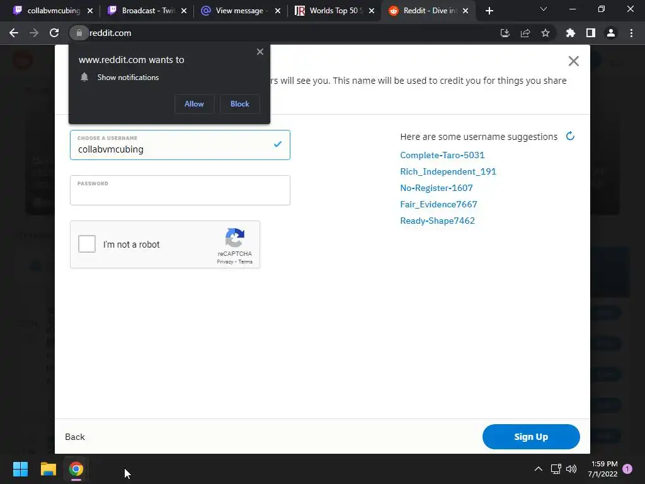This screenshot has width=645, height=484.
Task: Open File Explorer from taskbar
Action: pos(48,469)
